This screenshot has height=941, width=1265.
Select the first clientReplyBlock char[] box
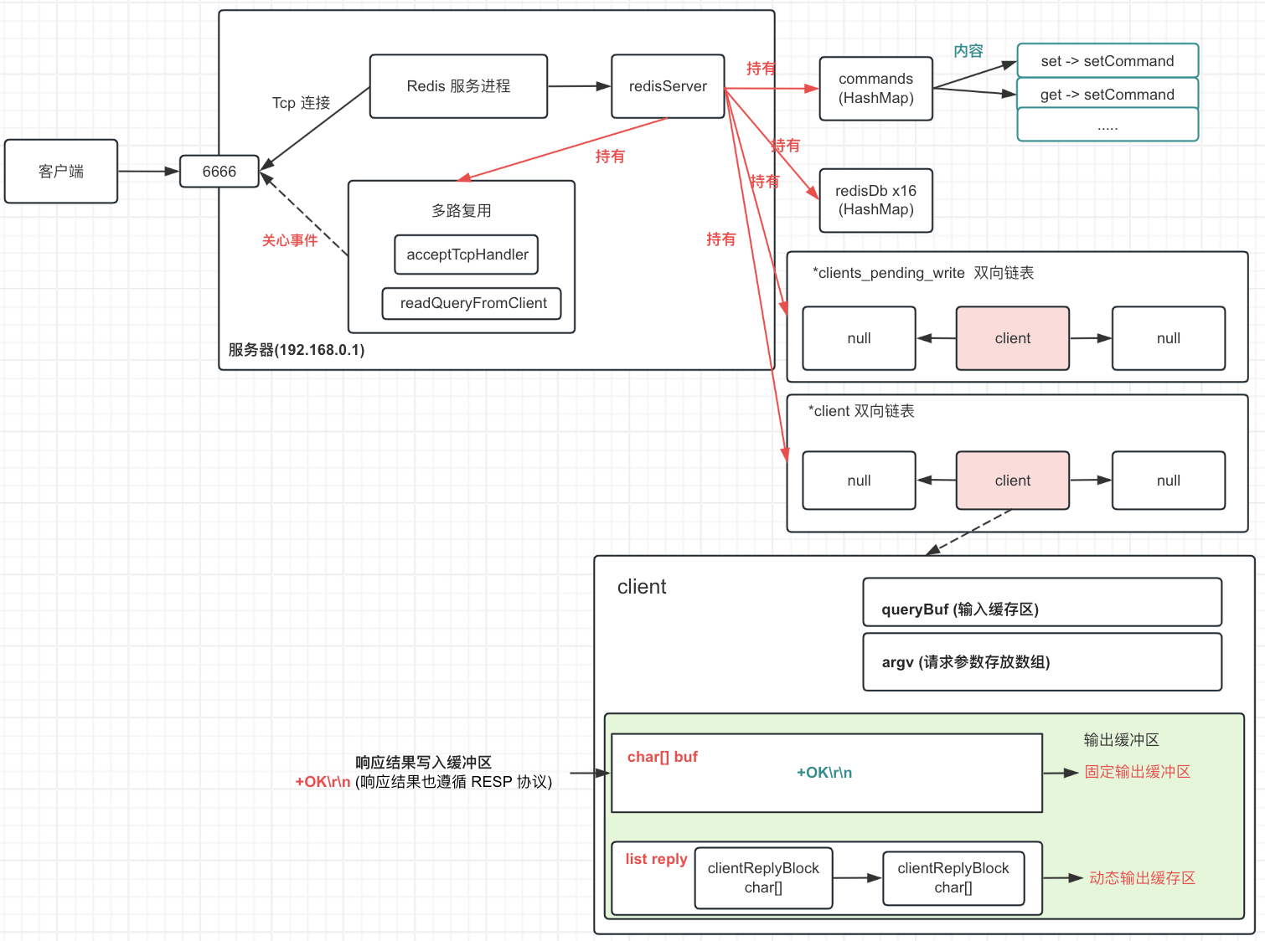763,878
